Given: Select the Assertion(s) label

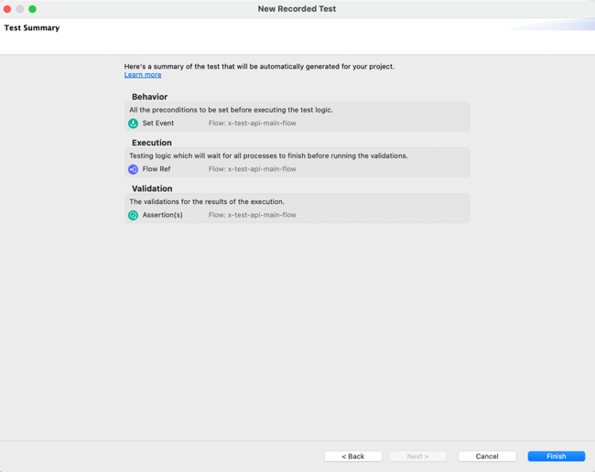Looking at the screenshot, I should click(162, 215).
